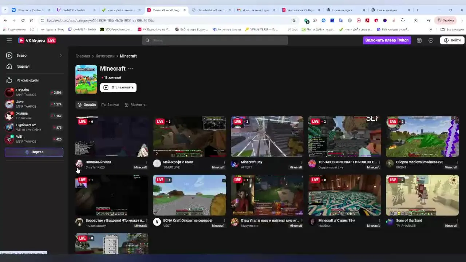
Task: Click Minecraft tag under ECNA Craft stream
Action: point(218,226)
